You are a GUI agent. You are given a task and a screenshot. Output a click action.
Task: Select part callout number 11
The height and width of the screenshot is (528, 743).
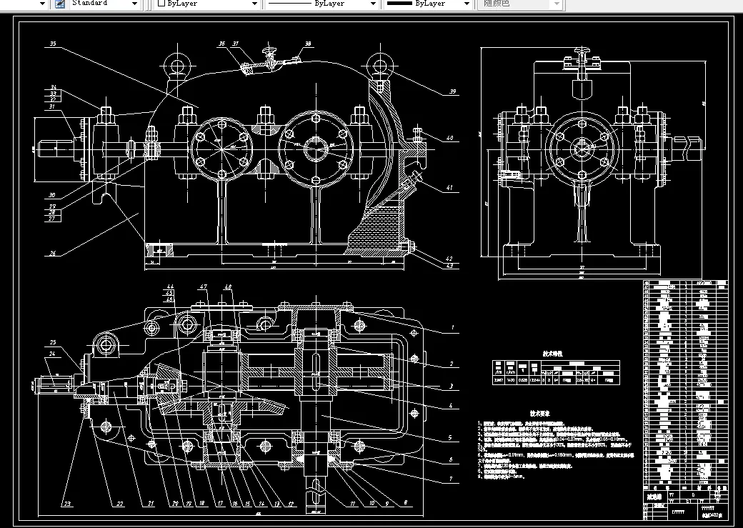(352, 504)
